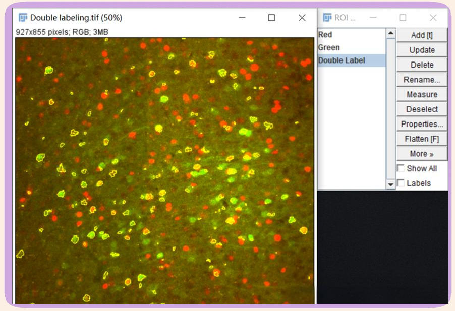Viewport: 455px width, 311px height.
Task: Update the selected ROI
Action: tap(421, 49)
